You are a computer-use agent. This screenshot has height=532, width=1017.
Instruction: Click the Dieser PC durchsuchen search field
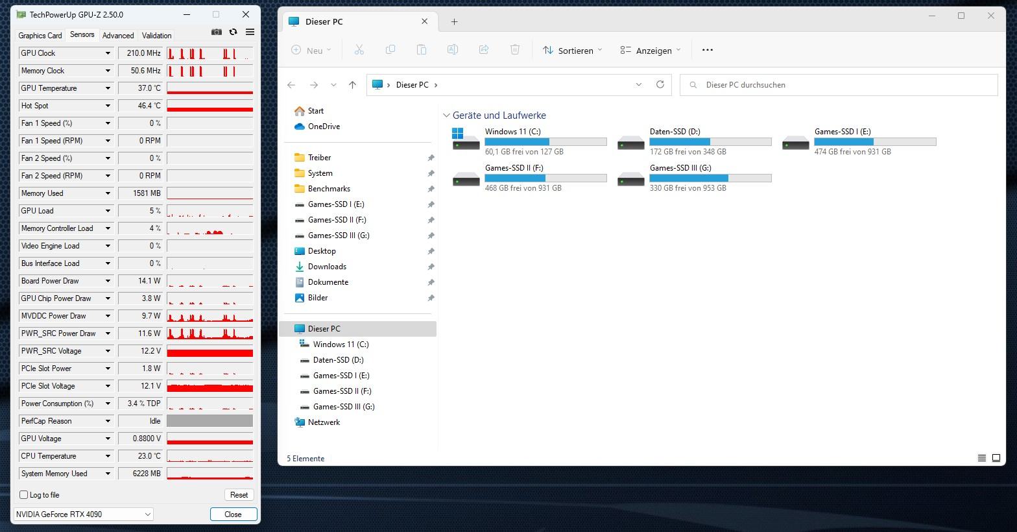coord(839,84)
